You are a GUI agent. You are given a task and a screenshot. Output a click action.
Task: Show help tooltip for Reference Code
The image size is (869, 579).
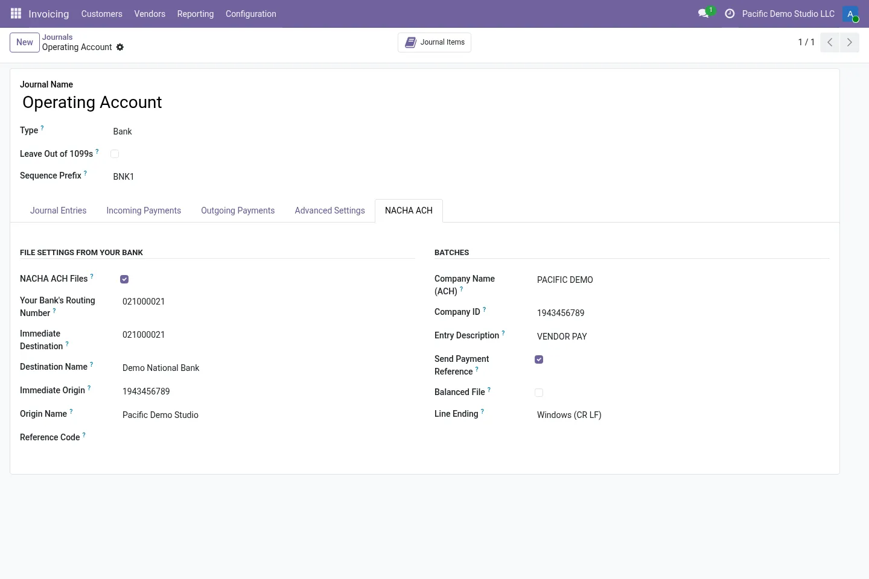click(x=84, y=435)
